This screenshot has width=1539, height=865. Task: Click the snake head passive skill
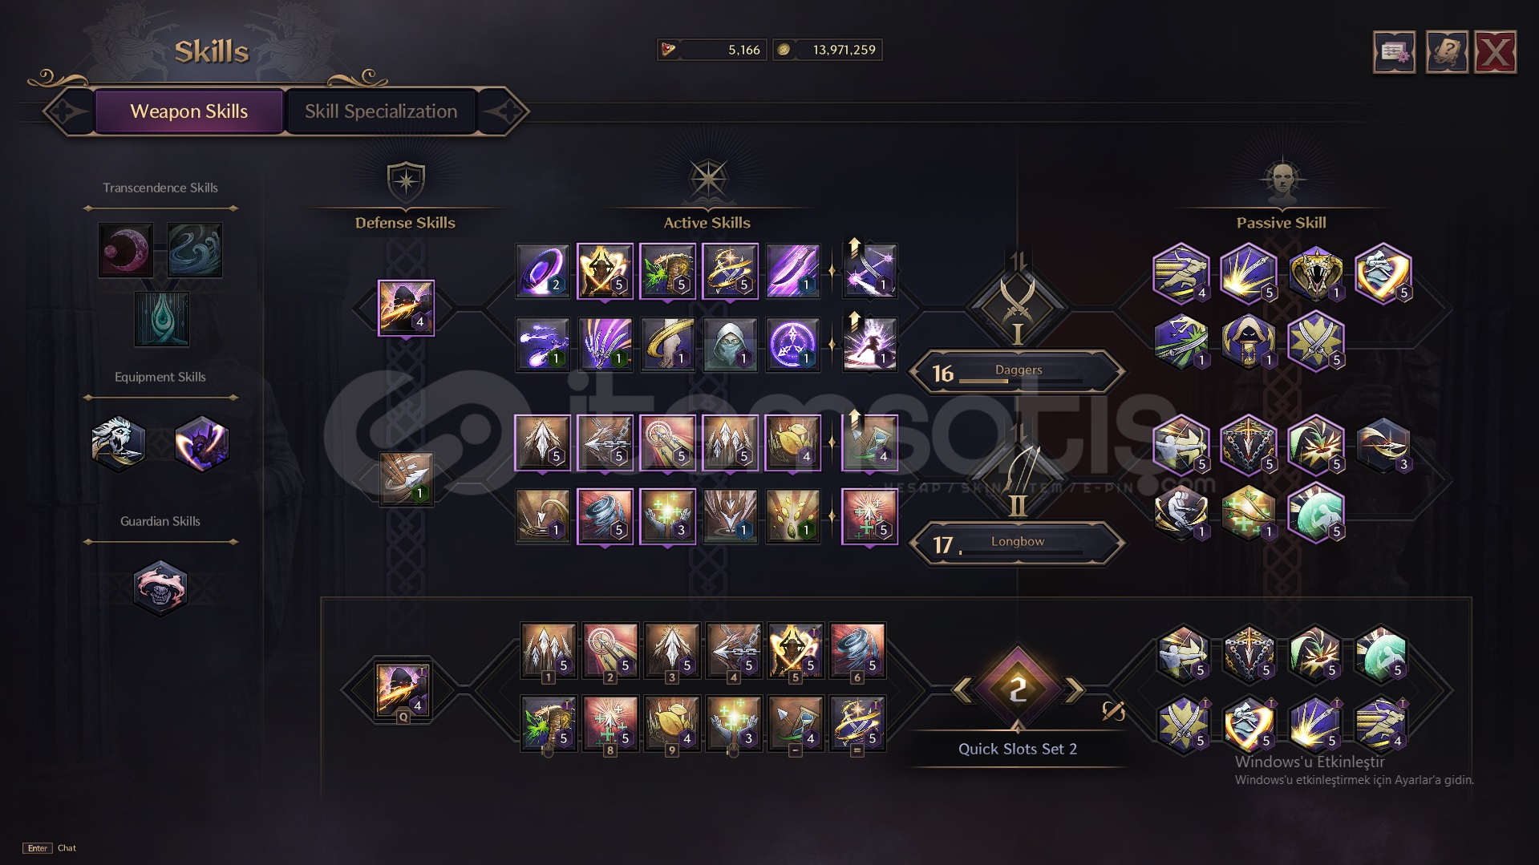pos(1315,274)
